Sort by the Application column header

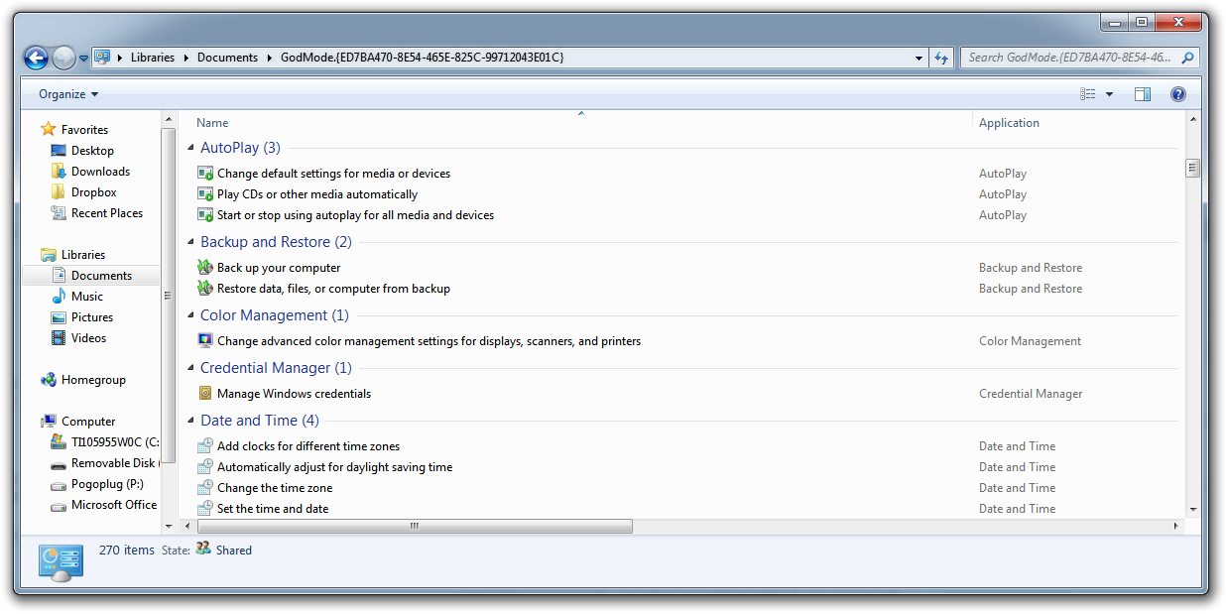(1009, 123)
